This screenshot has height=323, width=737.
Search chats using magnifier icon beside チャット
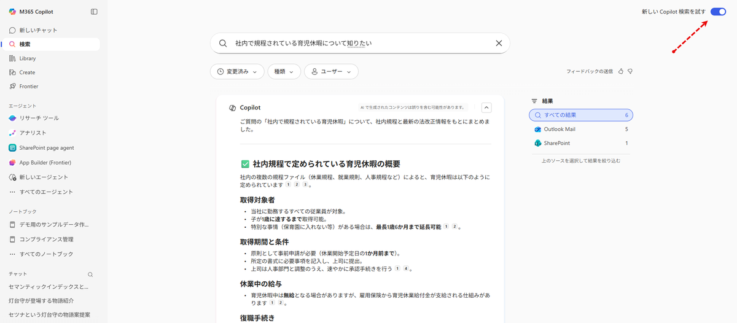tap(90, 274)
